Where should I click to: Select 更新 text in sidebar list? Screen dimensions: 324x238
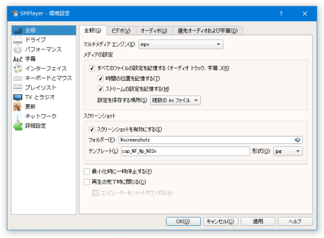[x=30, y=107]
